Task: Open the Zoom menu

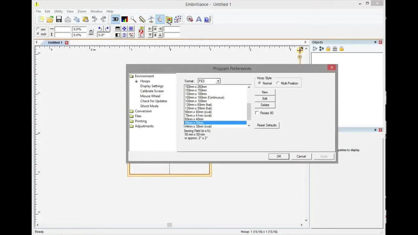Action: click(x=82, y=11)
